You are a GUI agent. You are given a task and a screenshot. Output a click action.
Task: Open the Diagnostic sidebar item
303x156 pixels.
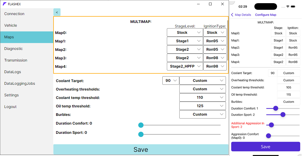click(x=27, y=49)
